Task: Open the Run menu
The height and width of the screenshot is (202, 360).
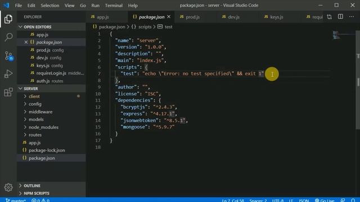Action: click(95, 5)
